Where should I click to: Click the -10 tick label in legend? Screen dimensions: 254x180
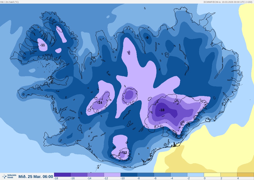(123, 178)
